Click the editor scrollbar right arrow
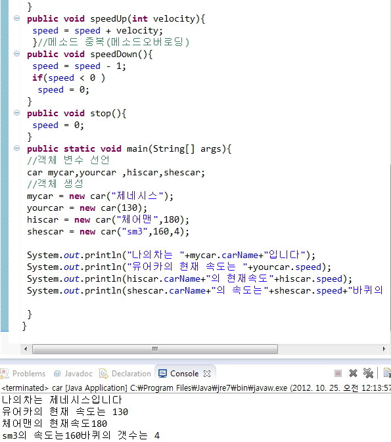 [384, 349]
